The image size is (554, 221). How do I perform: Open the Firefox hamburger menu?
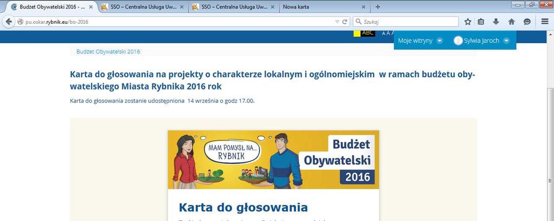tap(545, 22)
